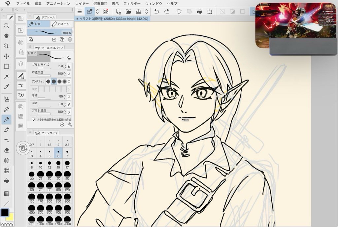The image size is (338, 227).
Task: Select the Eraser tool
Action: [x=6, y=150]
